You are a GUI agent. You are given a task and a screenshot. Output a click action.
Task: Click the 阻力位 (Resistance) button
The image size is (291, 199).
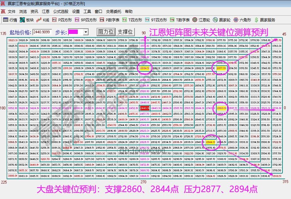[106, 32]
